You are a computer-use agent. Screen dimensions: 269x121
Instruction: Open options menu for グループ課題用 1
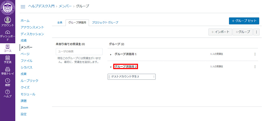(x=255, y=54)
